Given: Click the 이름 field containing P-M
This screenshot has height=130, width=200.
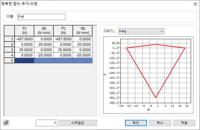Looking at the screenshot, I should point(41,17).
